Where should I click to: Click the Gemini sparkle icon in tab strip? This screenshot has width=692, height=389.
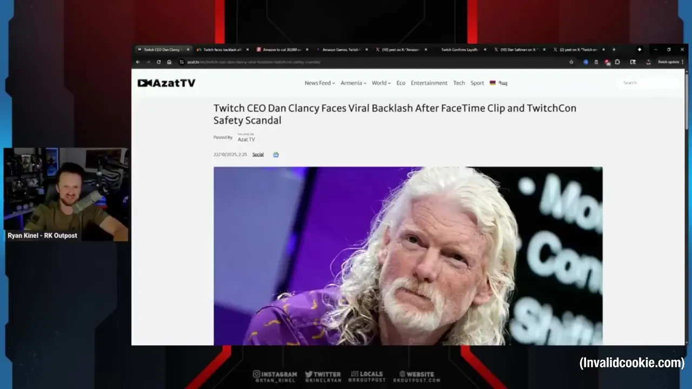tap(640, 50)
